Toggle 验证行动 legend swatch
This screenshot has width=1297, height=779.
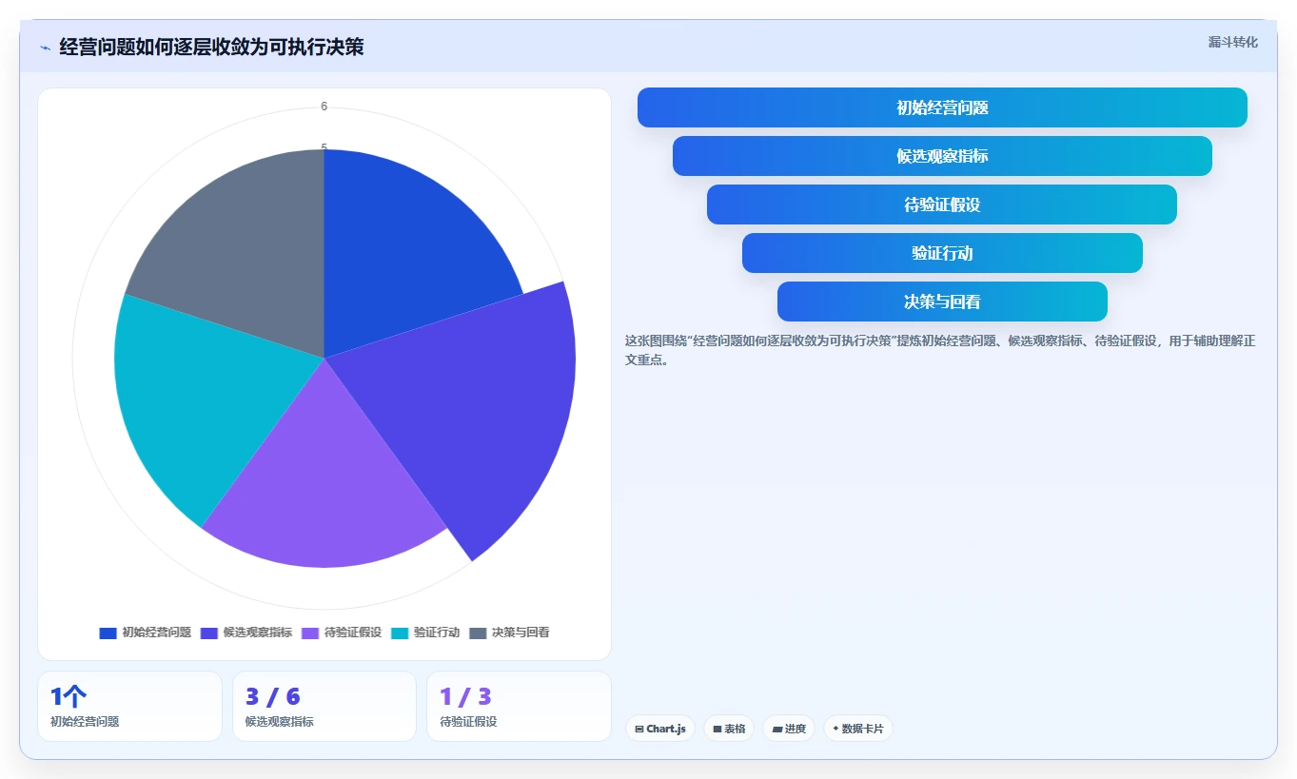click(x=400, y=633)
